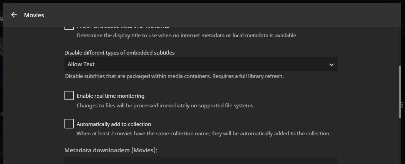Viewport: 405px width, 164px height.
Task: Click the "Disable different types of embedded subtitles" label
Action: (120, 53)
